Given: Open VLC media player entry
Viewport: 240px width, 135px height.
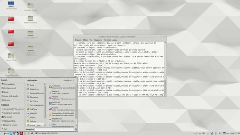Looking at the screenshot, I should 61,114.
